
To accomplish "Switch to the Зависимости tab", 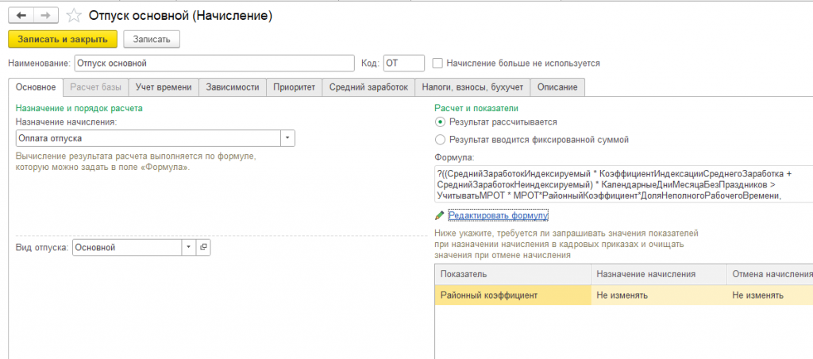I will coord(233,87).
